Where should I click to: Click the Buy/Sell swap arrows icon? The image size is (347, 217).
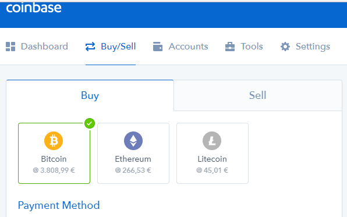[90, 47]
